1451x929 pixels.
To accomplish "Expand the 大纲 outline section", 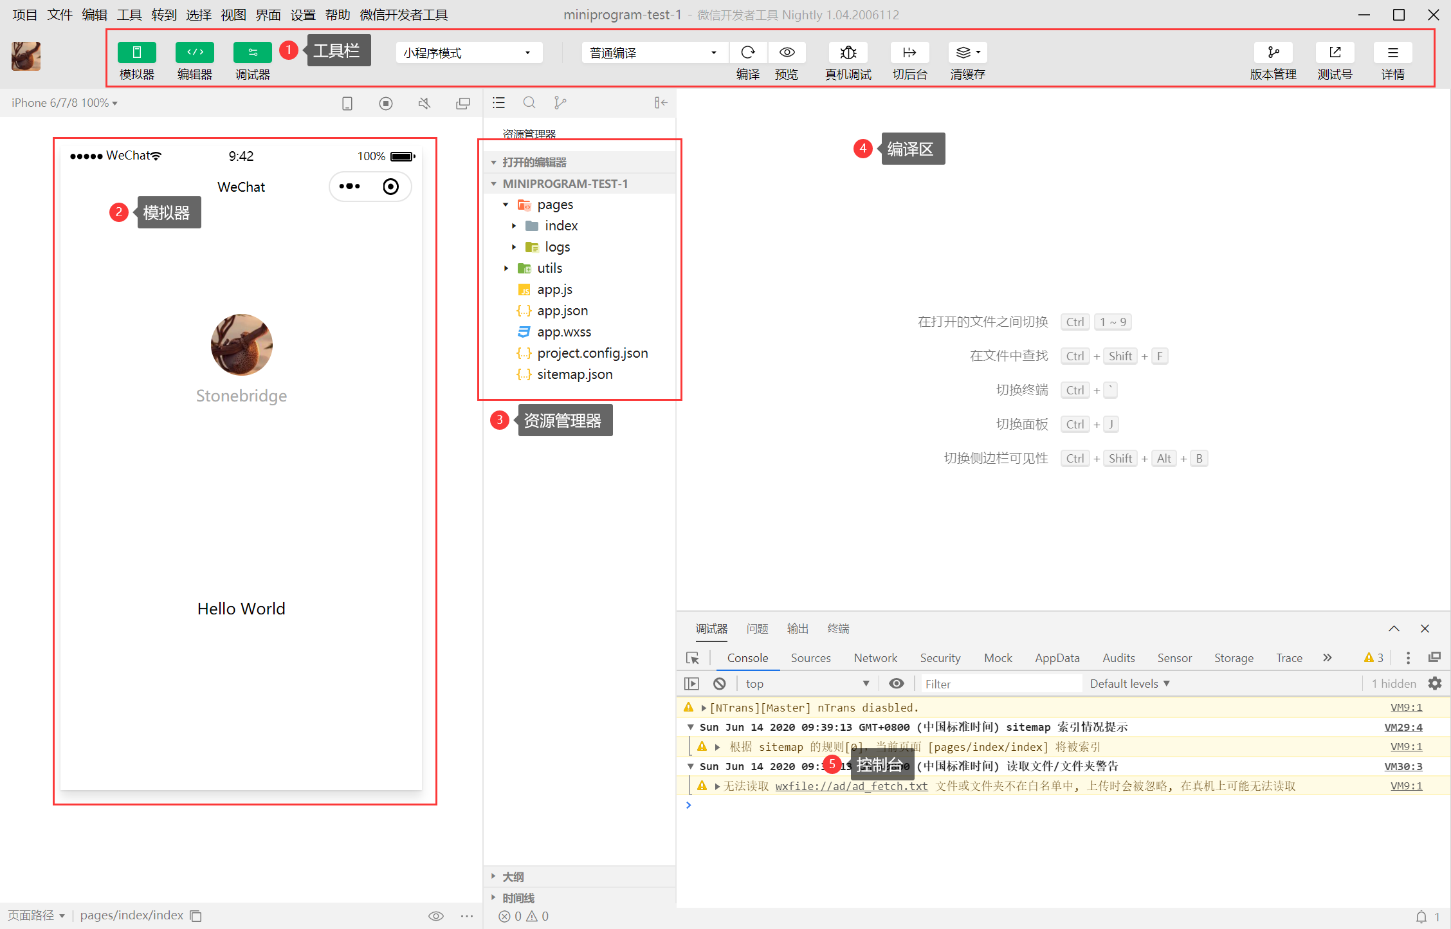I will click(580, 877).
